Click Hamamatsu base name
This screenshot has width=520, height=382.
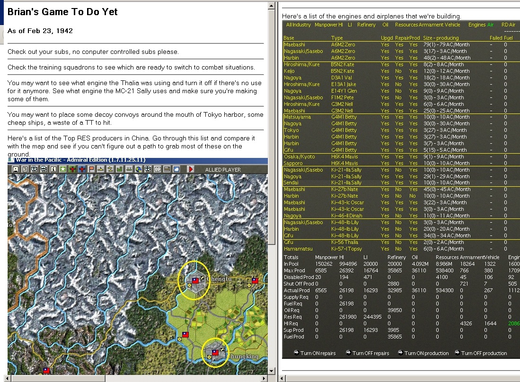point(298,249)
